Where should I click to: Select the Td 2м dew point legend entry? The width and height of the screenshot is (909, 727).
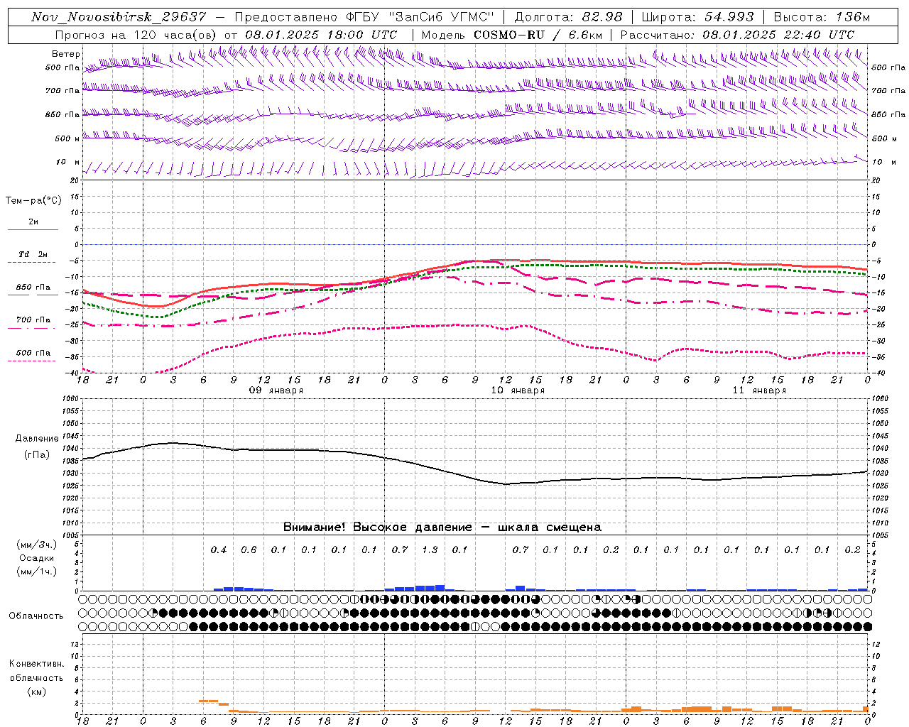[x=33, y=254]
